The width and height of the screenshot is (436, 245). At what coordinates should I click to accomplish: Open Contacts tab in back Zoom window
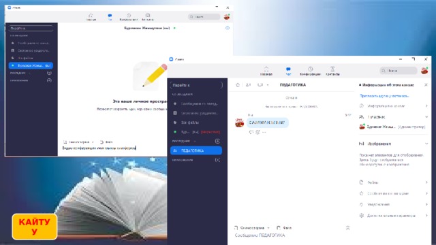click(x=148, y=17)
